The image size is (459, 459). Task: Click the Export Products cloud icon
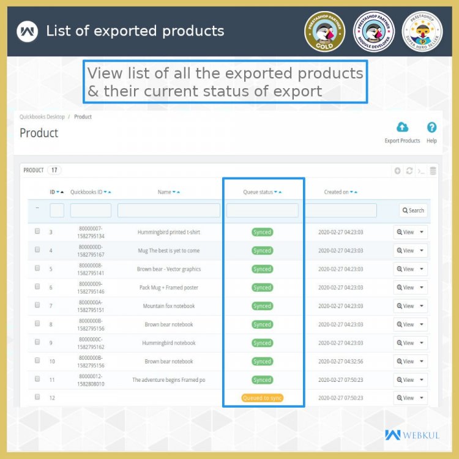(402, 127)
